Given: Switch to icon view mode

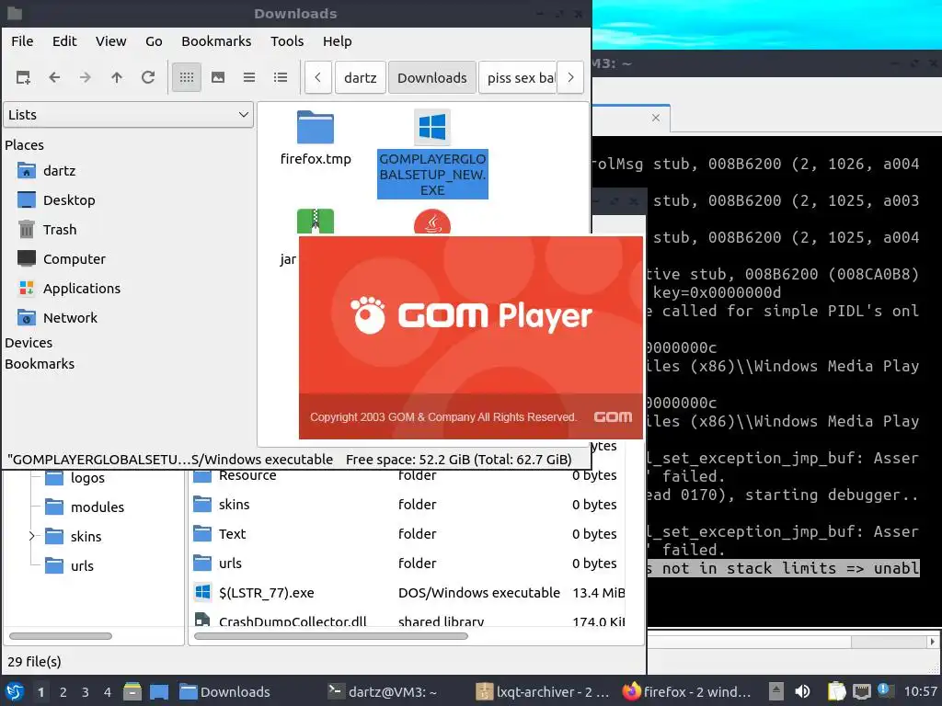Looking at the screenshot, I should click(186, 77).
